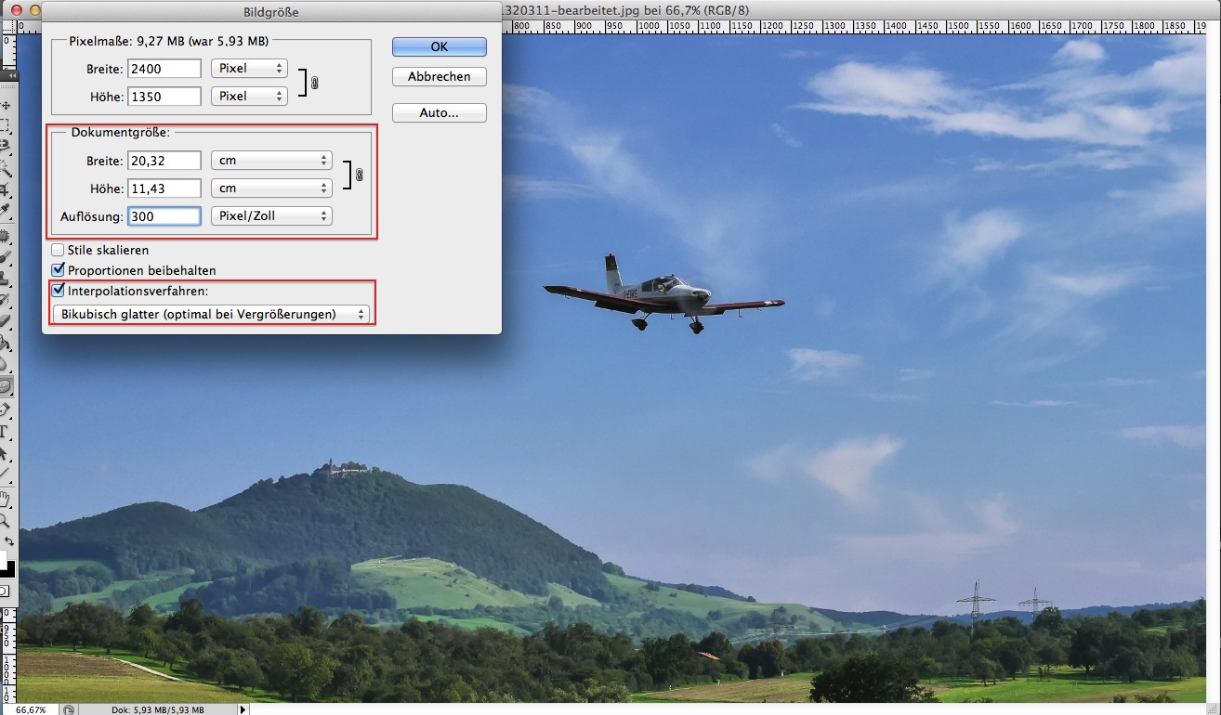Expand the document Breite cm unit dropdown
Screen dimensions: 1221x715
click(271, 161)
